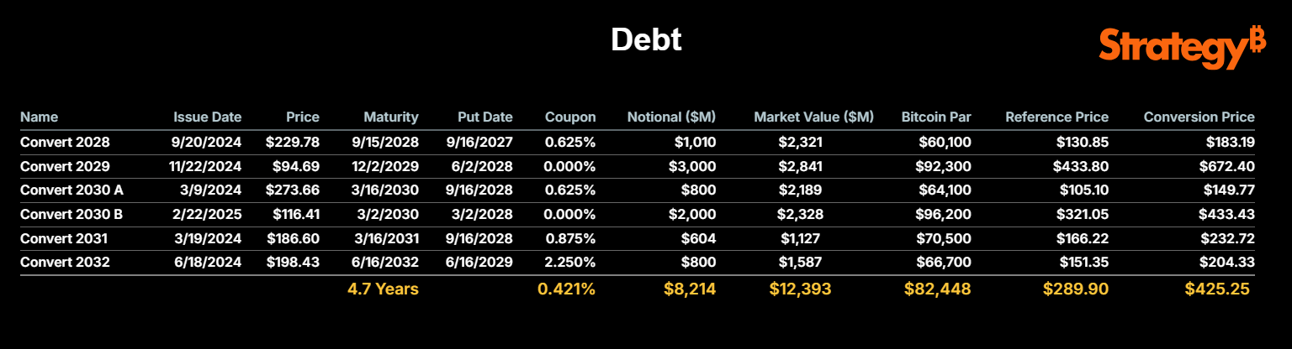Viewport: 1292px width, 349px height.
Task: Click the Notional ($M) column header
Action: 671,117
